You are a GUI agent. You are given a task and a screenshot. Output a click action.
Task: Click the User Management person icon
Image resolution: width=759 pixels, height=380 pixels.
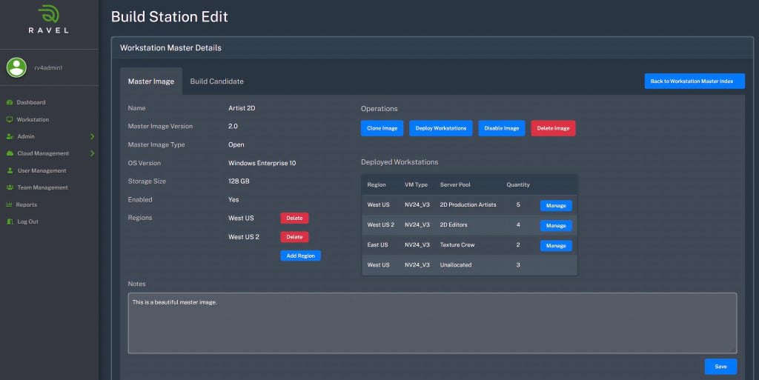pos(10,170)
